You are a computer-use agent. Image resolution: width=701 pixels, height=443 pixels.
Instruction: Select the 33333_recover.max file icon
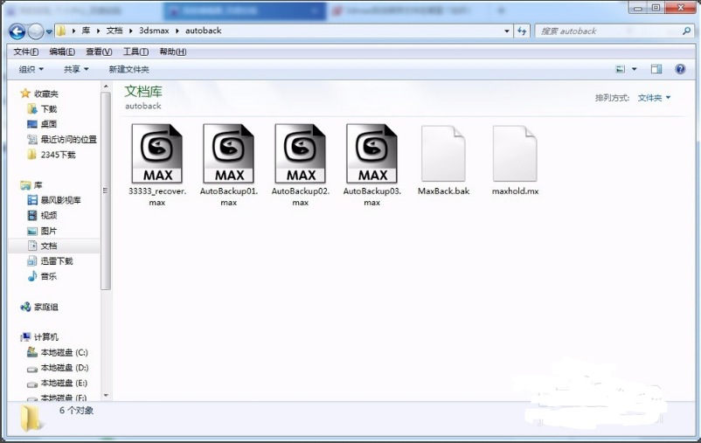pos(157,153)
